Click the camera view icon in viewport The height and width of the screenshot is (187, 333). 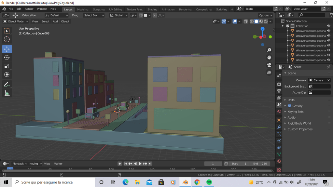[269, 65]
